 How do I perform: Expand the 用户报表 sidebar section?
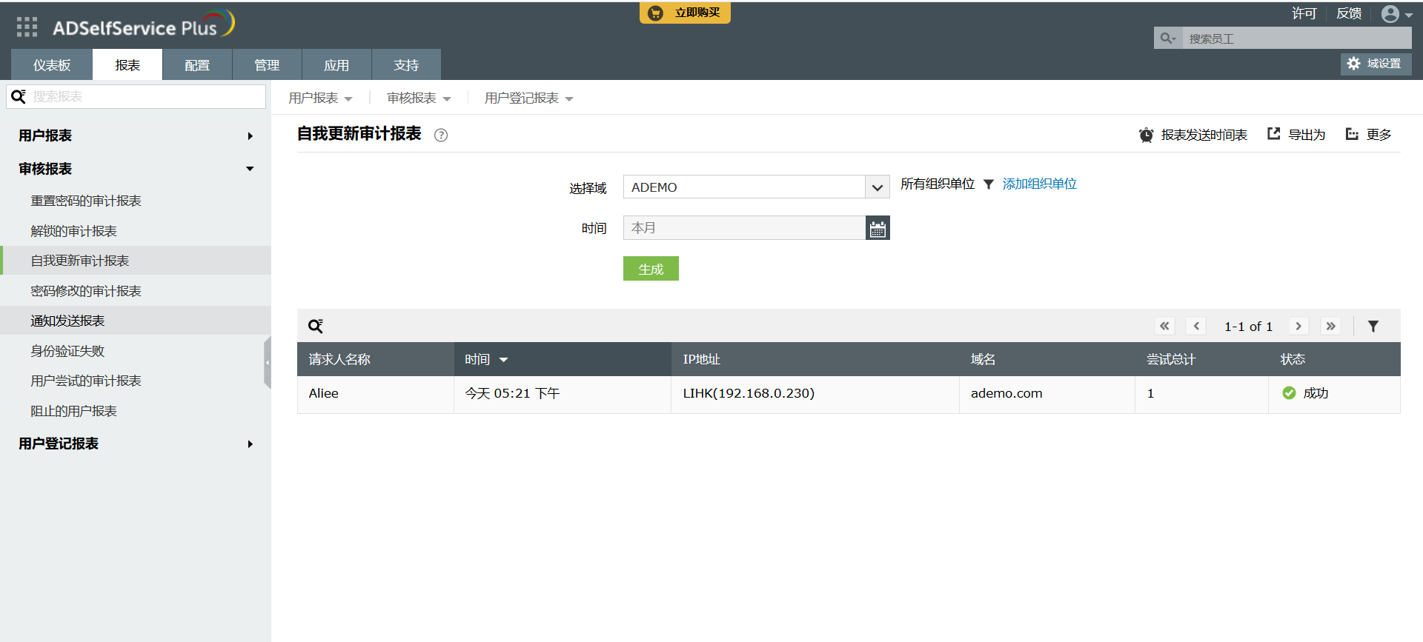click(x=136, y=136)
